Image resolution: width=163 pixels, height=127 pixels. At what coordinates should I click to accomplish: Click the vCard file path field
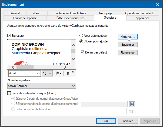(104, 111)
